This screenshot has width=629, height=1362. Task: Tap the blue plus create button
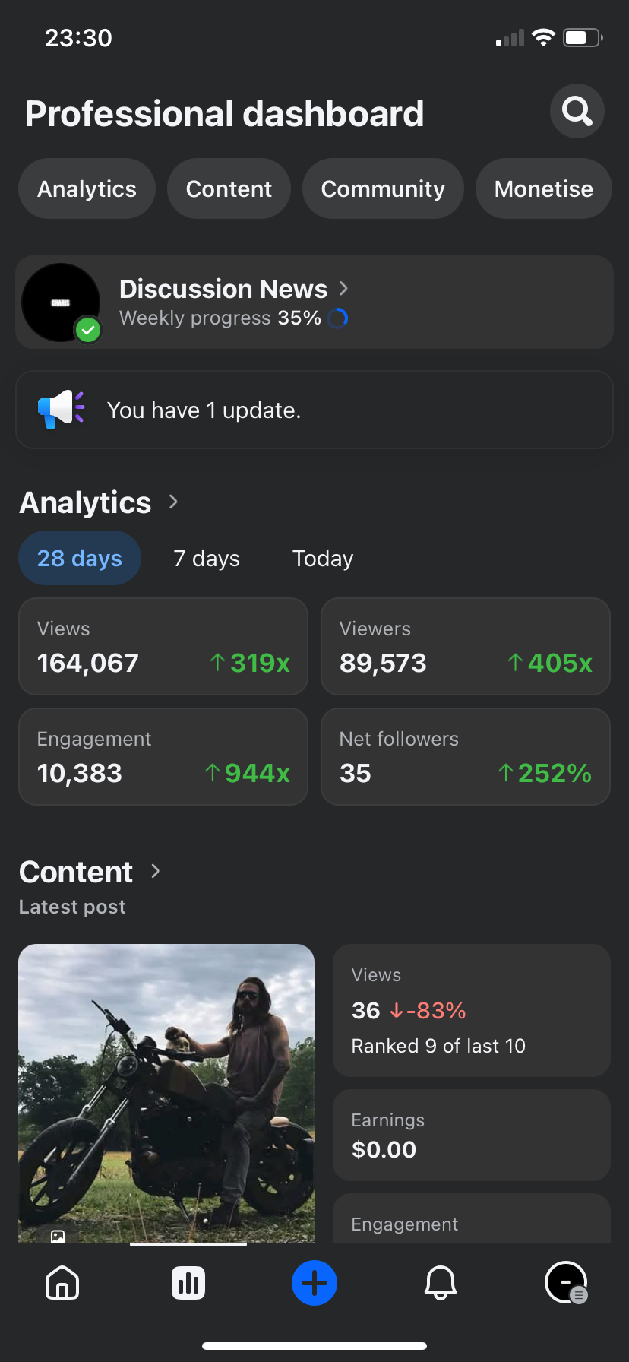point(314,1283)
